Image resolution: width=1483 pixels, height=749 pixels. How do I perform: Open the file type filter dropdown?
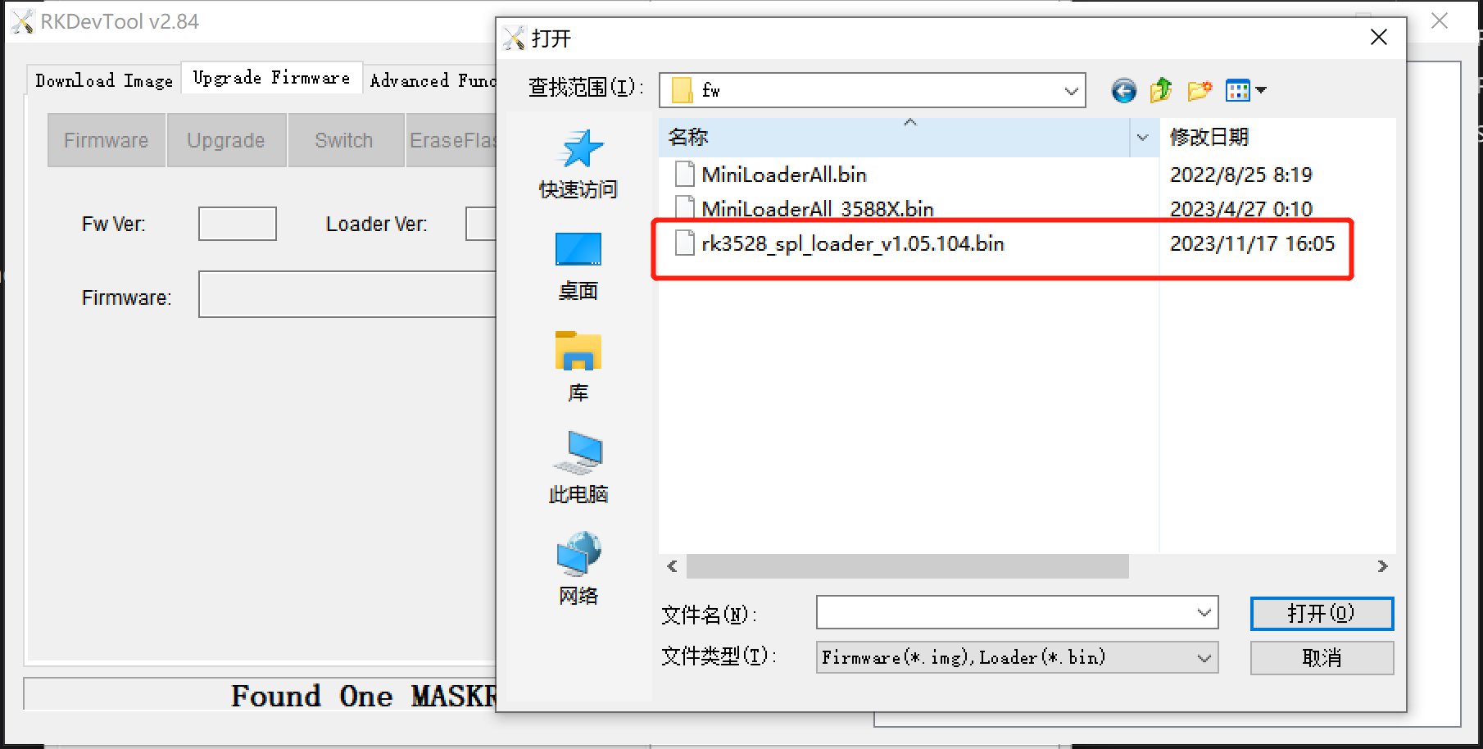(x=1204, y=657)
